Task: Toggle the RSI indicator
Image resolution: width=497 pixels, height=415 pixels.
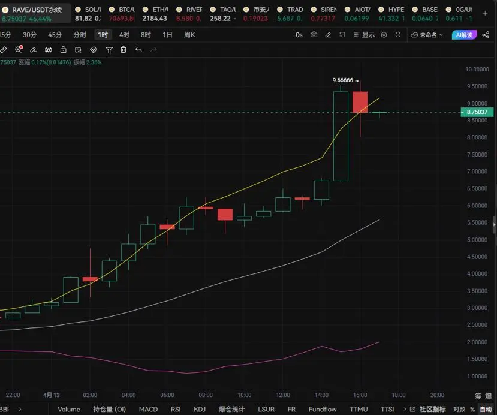Action: tap(176, 409)
